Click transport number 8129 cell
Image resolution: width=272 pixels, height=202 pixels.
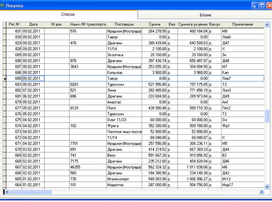(88, 108)
